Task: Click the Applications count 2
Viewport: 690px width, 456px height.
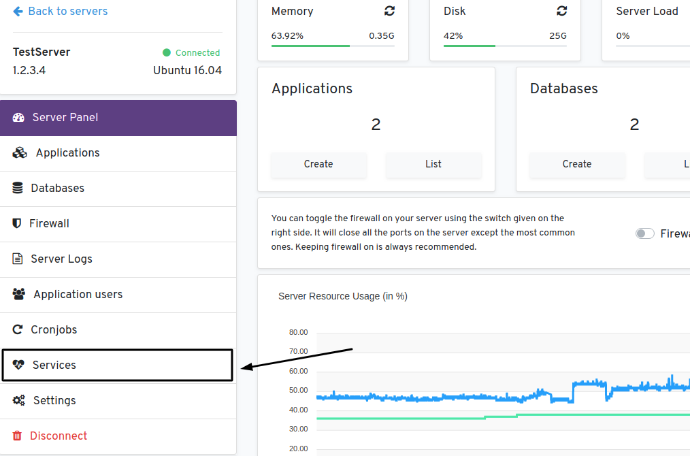Action: coord(376,125)
